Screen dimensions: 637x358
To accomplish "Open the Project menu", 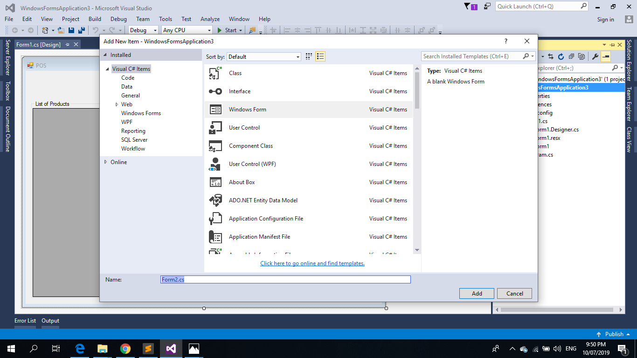I will tap(70, 19).
